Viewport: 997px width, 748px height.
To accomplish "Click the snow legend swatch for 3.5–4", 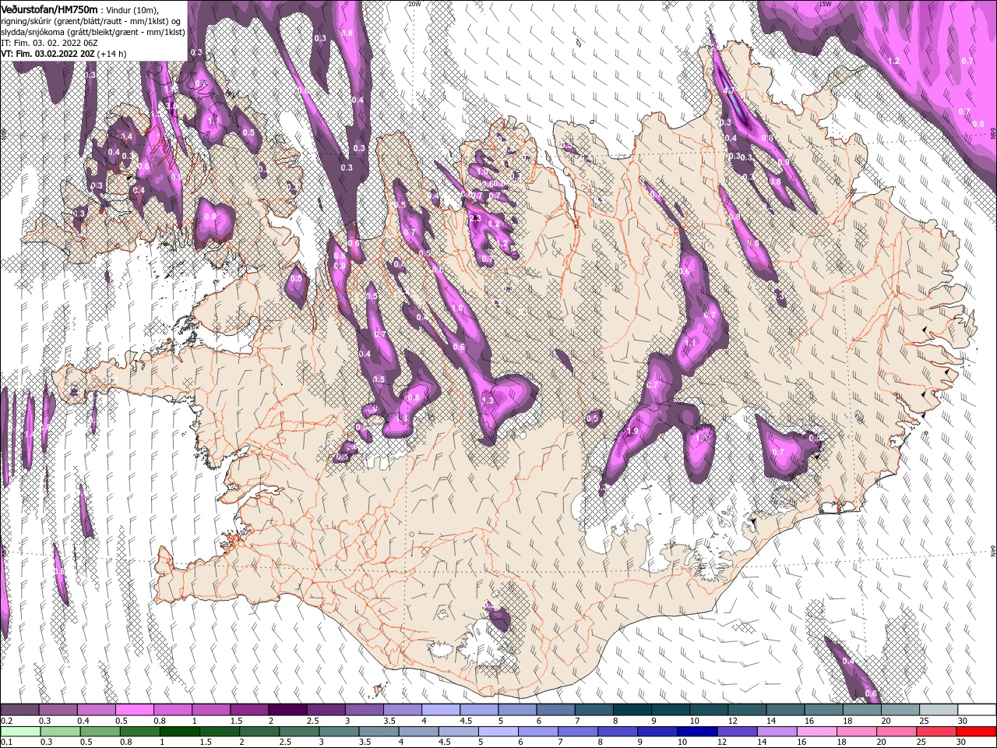I will [403, 710].
